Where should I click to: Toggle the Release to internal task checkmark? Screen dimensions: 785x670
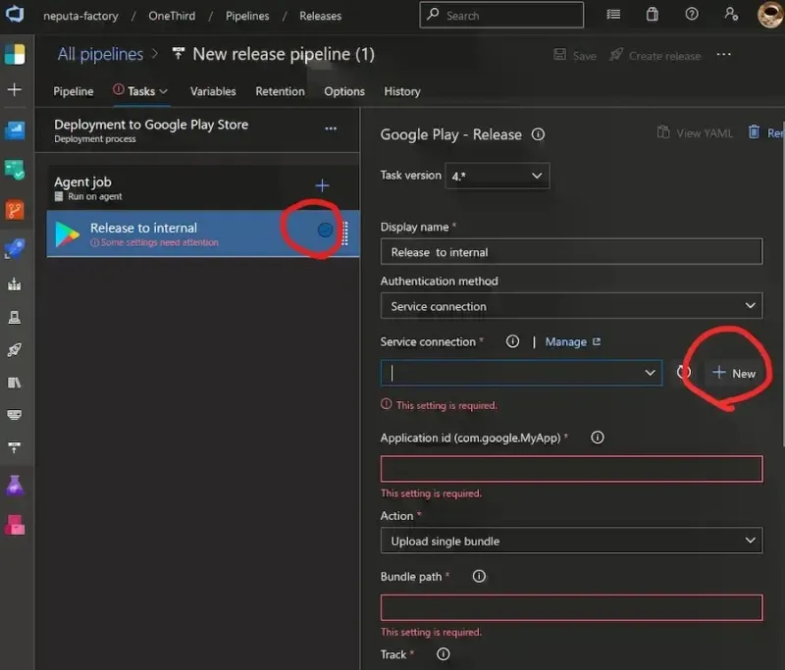pyautogui.click(x=325, y=230)
